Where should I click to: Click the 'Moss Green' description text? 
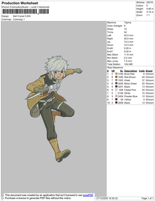(x=131, y=83)
